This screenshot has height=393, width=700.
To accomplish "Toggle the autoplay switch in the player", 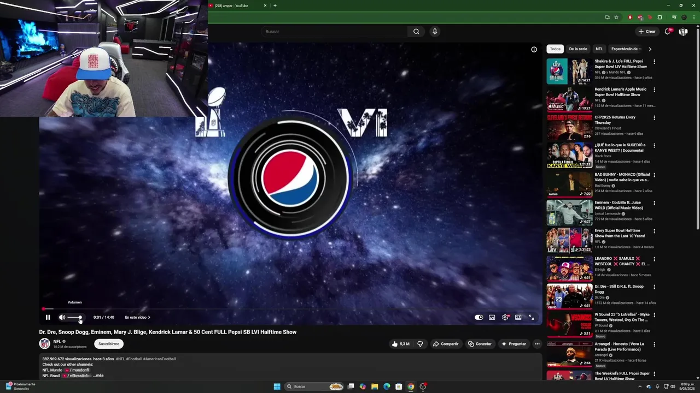I will (x=479, y=317).
